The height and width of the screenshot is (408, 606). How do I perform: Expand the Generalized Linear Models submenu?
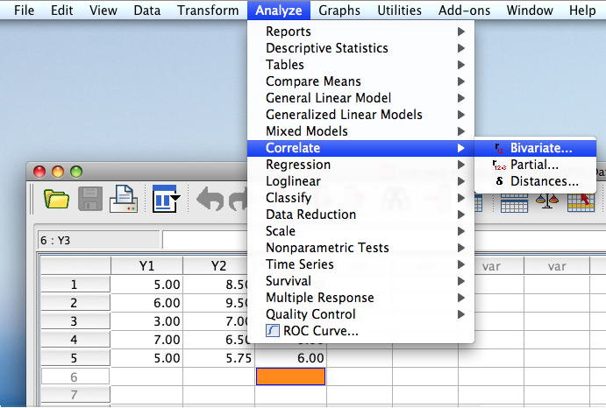(x=360, y=114)
